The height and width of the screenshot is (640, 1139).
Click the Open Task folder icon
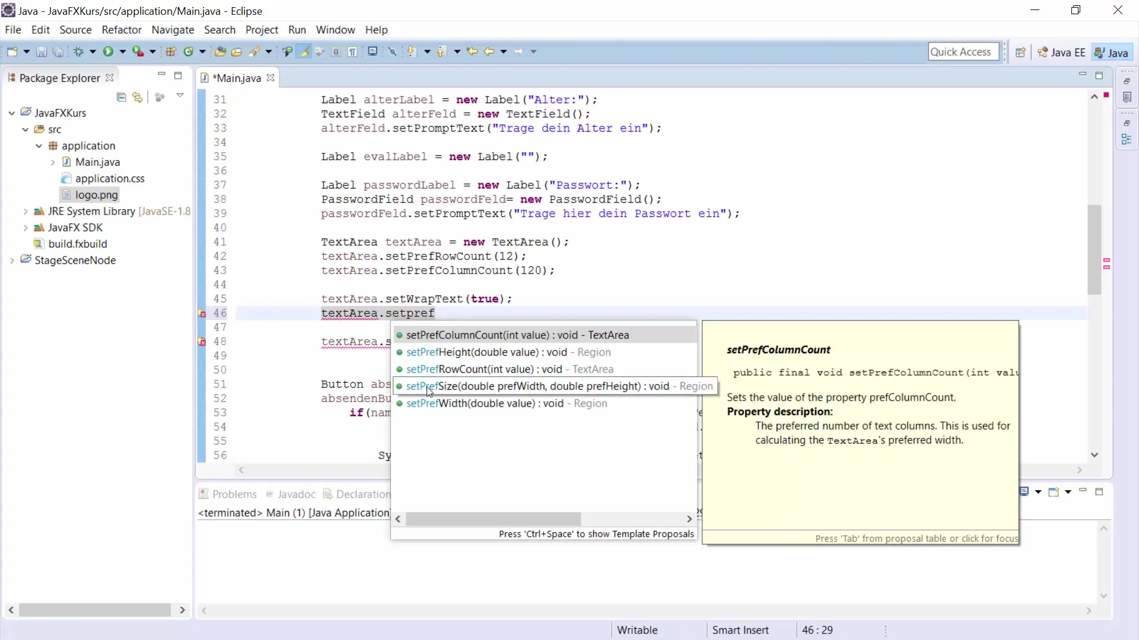(236, 52)
